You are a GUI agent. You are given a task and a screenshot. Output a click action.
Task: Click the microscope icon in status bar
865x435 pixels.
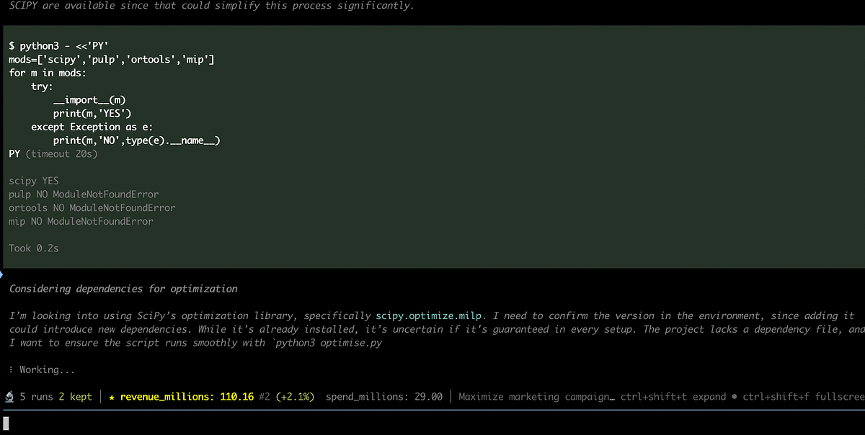click(9, 397)
